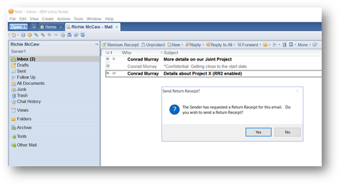Viewport: 341px width, 185px height.
Task: Click the blue square mark icon in the action bar
Action: pos(291,45)
